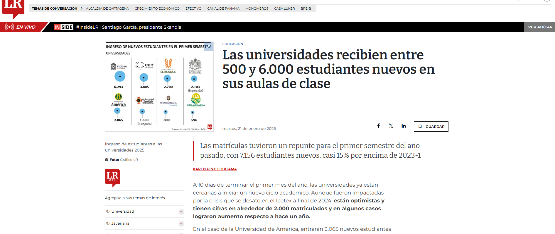Expand the Temas de conversación chevron arrow
This screenshot has width=555, height=234.
[81, 8]
